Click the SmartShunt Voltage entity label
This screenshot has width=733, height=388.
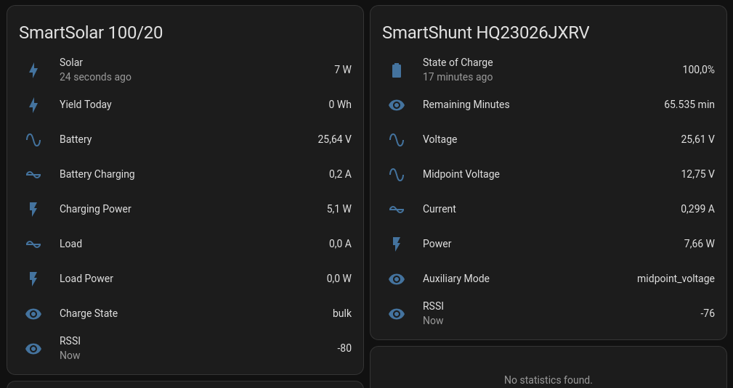(x=440, y=139)
